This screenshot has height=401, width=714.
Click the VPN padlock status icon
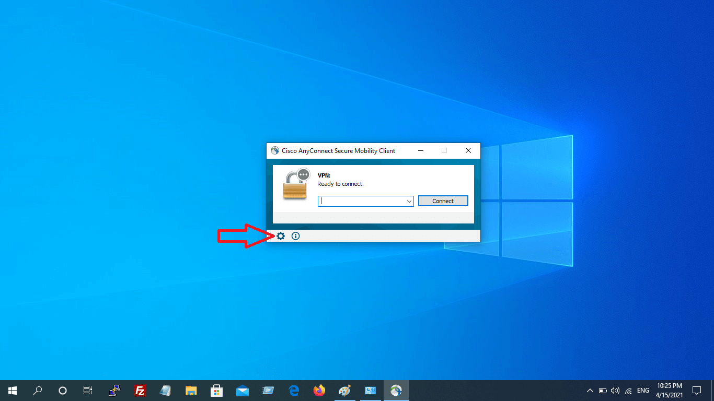click(296, 184)
